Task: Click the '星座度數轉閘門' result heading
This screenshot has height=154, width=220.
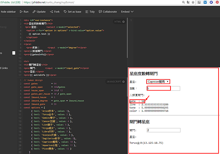Action: [x=143, y=74]
